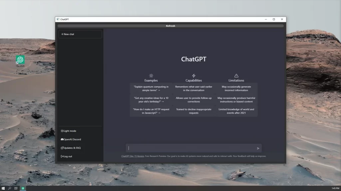Open Task View on the taskbar

[x=16, y=188]
